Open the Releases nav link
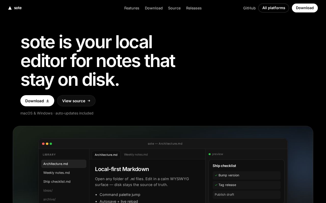 click(194, 8)
